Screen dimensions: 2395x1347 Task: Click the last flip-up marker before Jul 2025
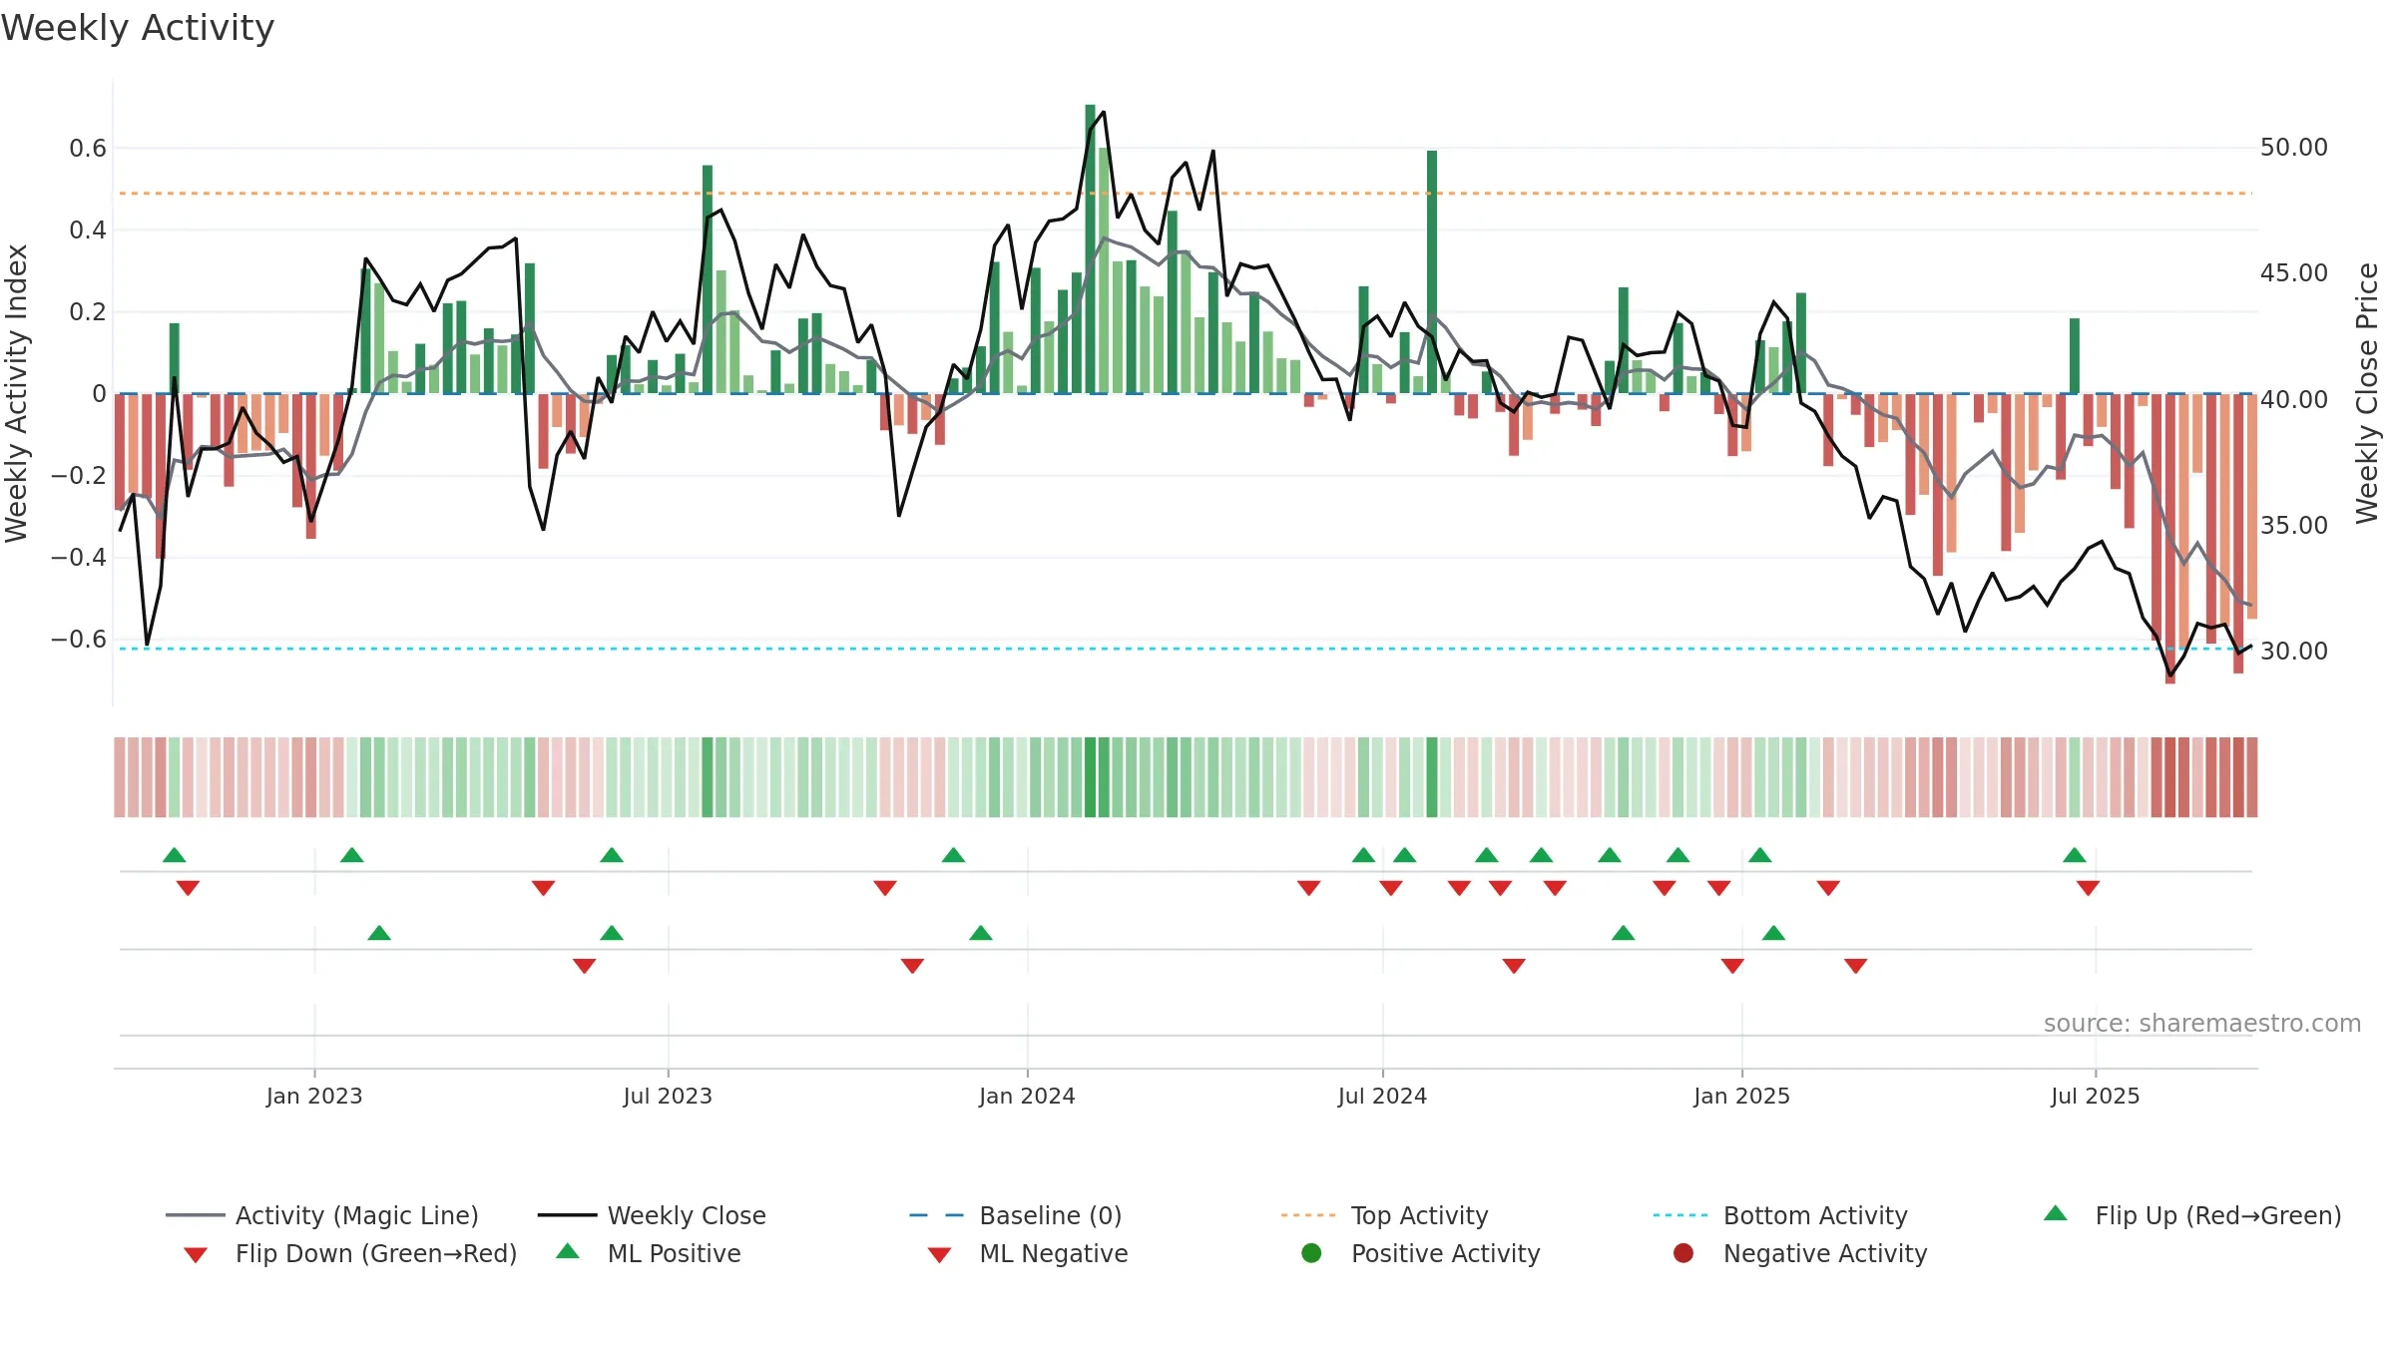2075,855
